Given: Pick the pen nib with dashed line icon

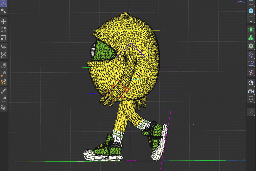Looking at the screenshot, I should (x=3, y=99).
